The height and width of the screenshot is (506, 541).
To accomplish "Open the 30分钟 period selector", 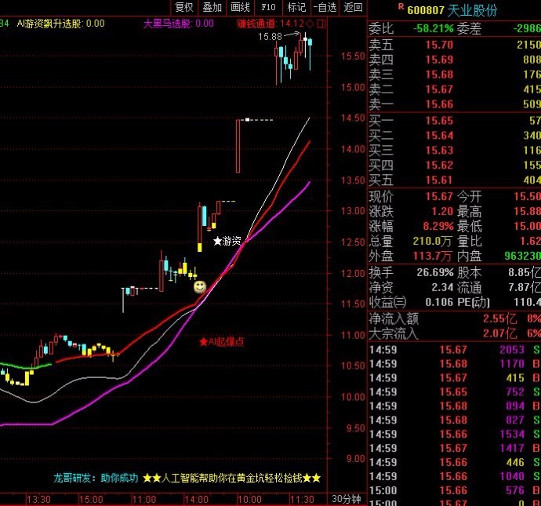I will point(346,499).
